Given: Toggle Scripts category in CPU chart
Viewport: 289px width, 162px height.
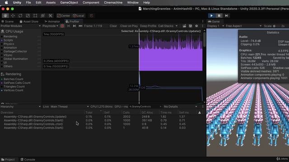Looking at the screenshot, I should click(x=8, y=40).
